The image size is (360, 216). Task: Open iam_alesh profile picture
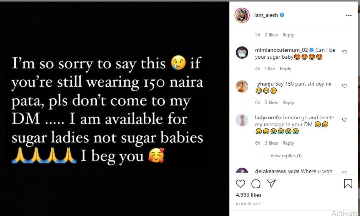(x=242, y=15)
